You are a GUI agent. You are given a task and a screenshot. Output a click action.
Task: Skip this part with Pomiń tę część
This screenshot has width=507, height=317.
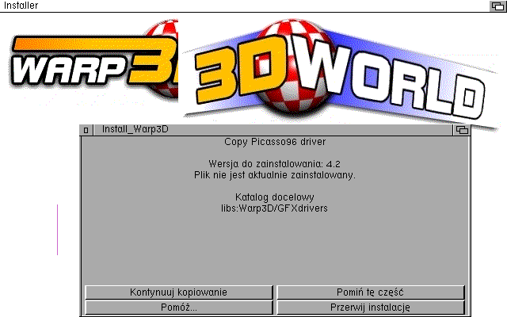click(x=371, y=292)
